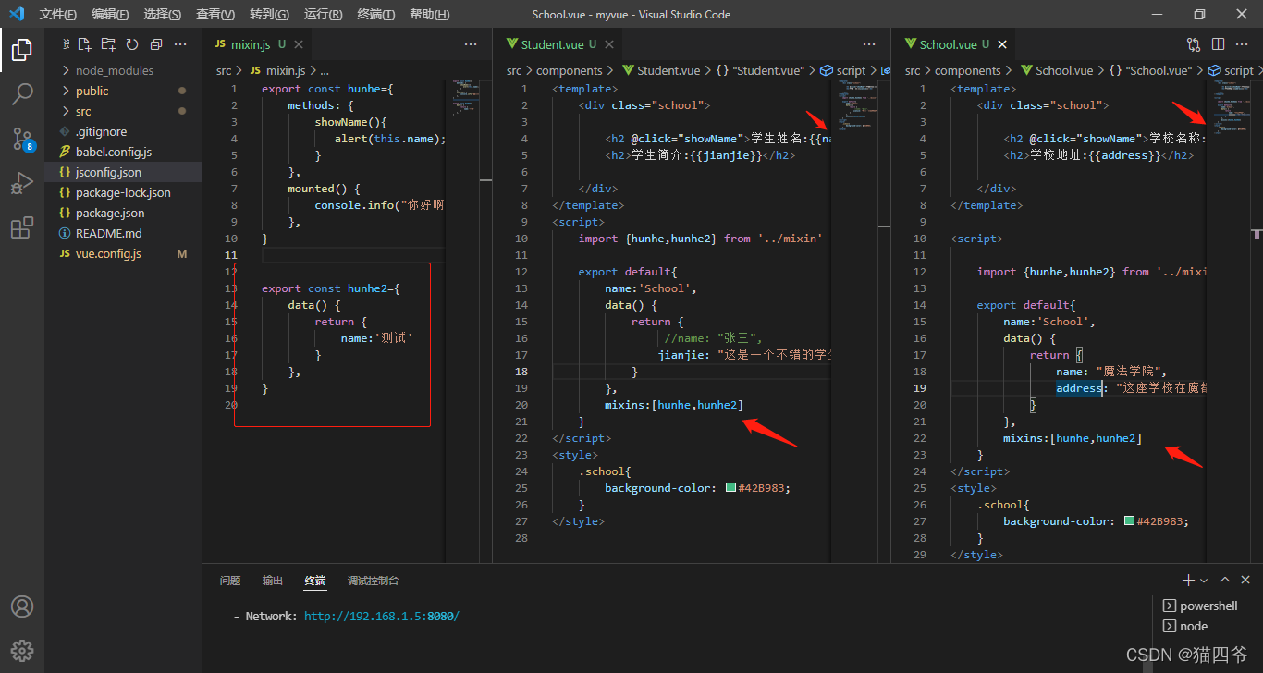1263x673 pixels.
Task: Maximize the terminal panel with up chevron
Action: (1225, 580)
